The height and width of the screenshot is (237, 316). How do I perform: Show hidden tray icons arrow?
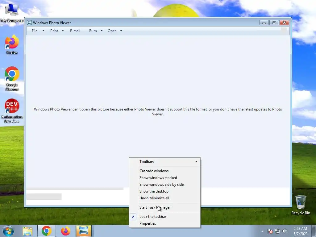coord(262,231)
